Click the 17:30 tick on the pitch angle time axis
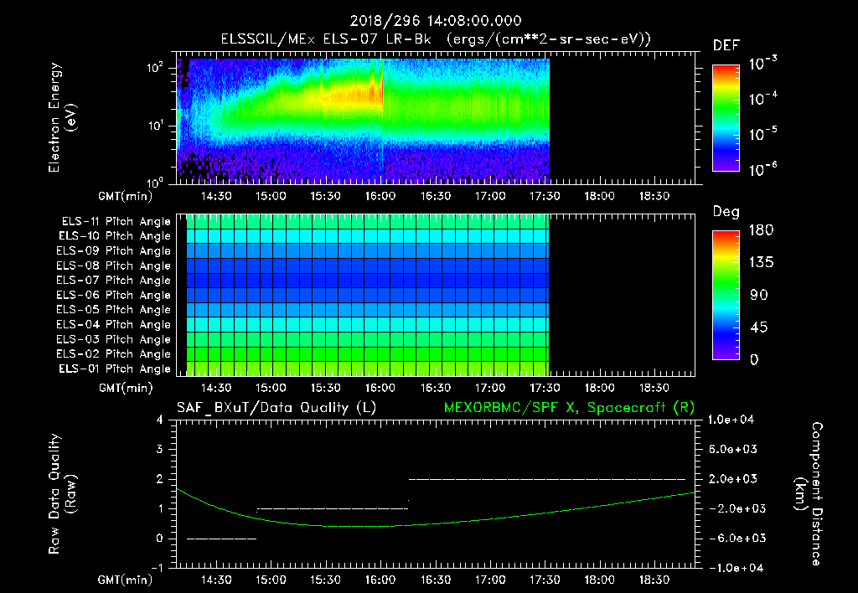 point(545,388)
